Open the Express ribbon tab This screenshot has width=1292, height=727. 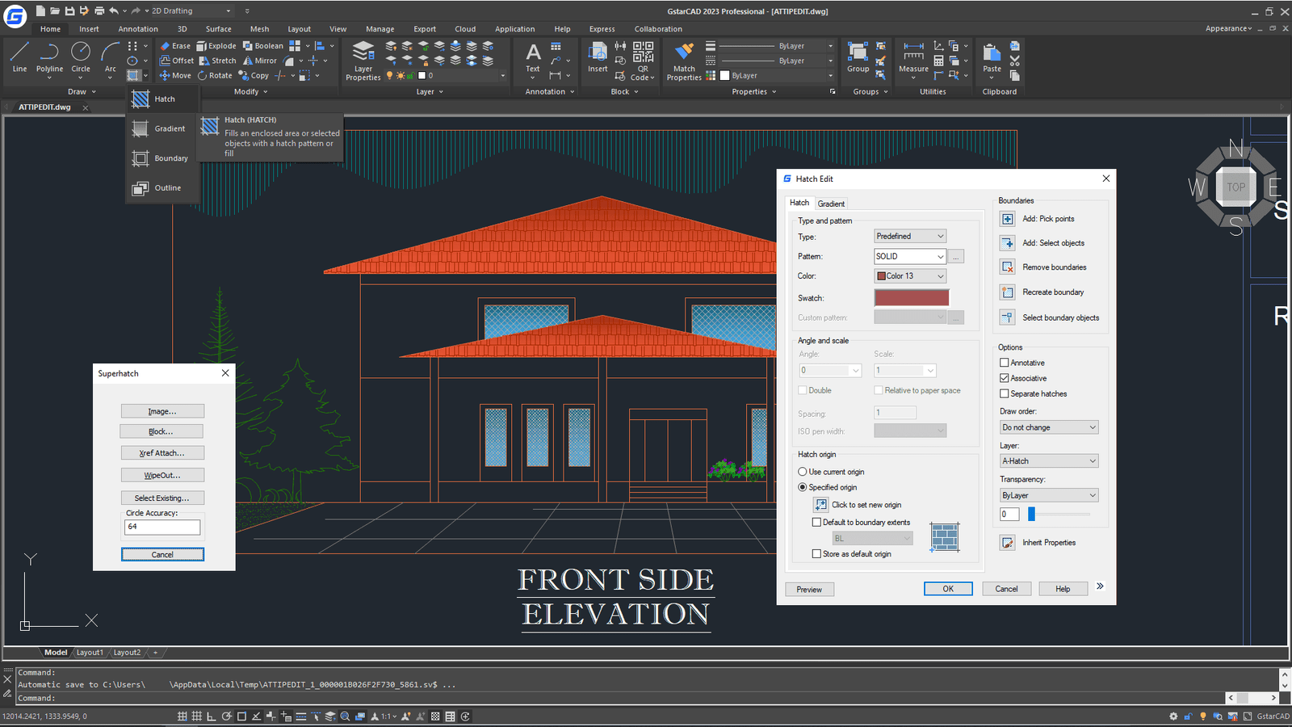point(602,28)
